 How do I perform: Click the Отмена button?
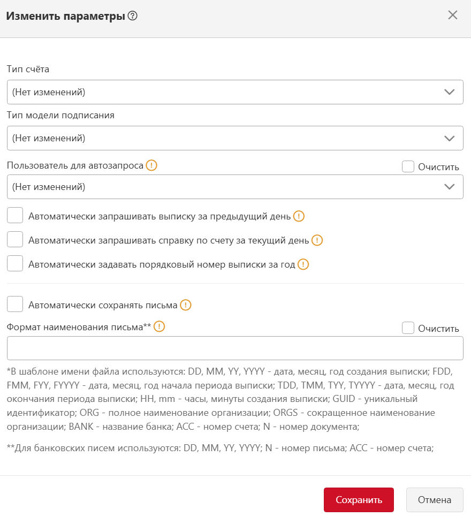[x=434, y=500]
